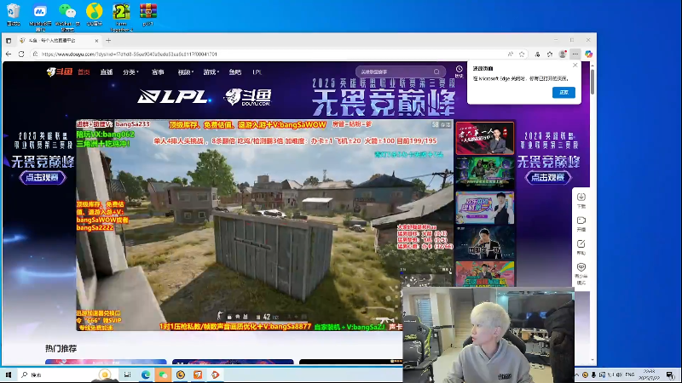This screenshot has width=682, height=383.
Task: Select 直播 in Douyu navigation
Action: [106, 72]
